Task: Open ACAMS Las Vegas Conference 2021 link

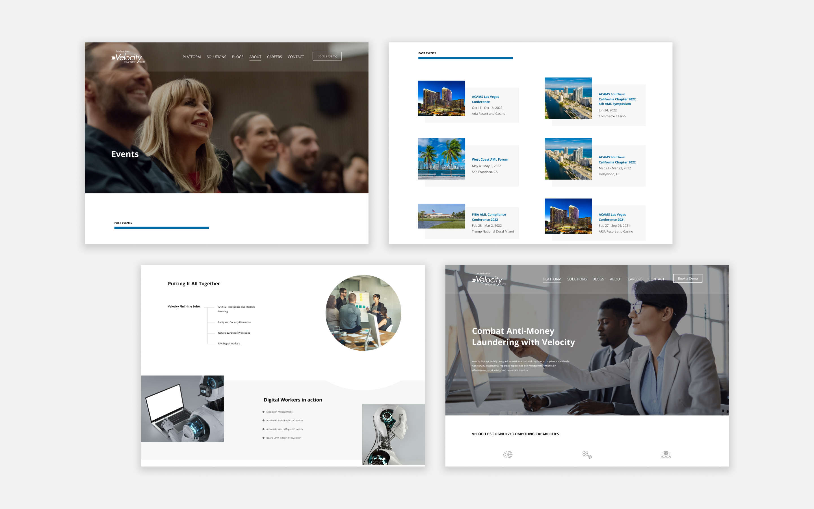Action: [x=612, y=217]
